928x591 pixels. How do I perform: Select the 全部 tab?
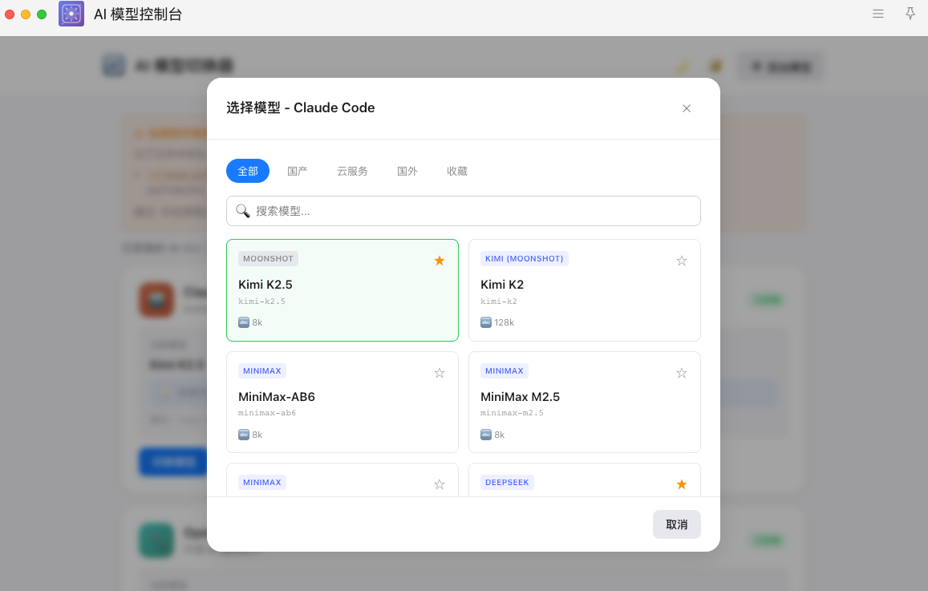(x=248, y=171)
